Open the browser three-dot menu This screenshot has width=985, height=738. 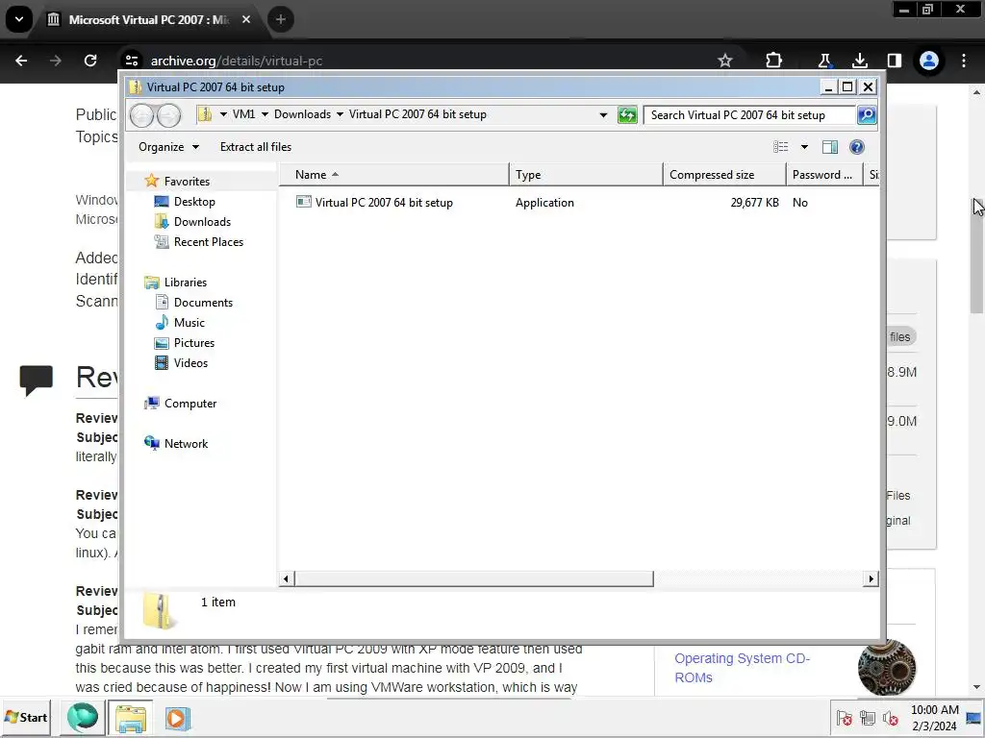click(964, 61)
